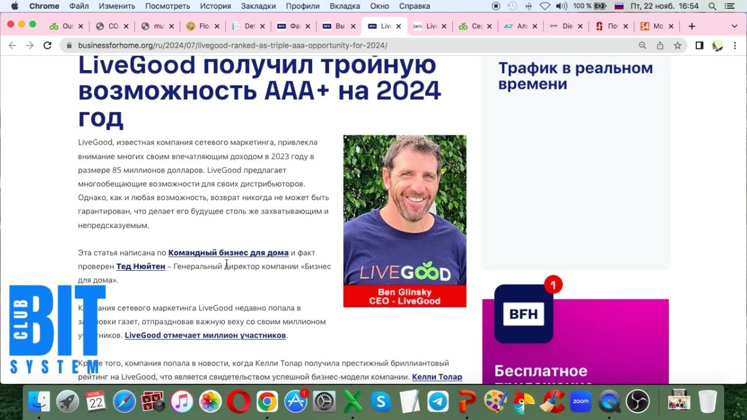The height and width of the screenshot is (420, 747).
Task: Open OBS Studio from the Dock
Action: (638, 401)
